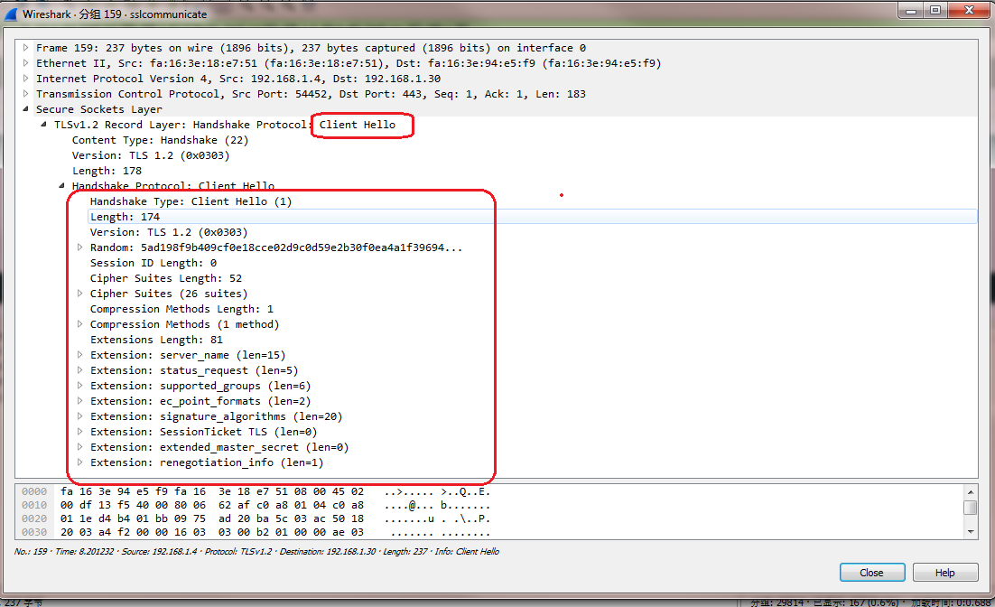Screen dimensions: 995x607
Task: Expand the Internet Protocol Version 4 row
Action: coord(25,78)
